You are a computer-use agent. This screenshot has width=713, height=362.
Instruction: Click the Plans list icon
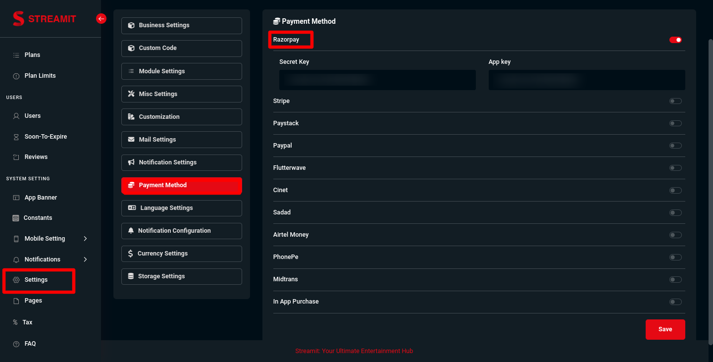[x=16, y=55]
